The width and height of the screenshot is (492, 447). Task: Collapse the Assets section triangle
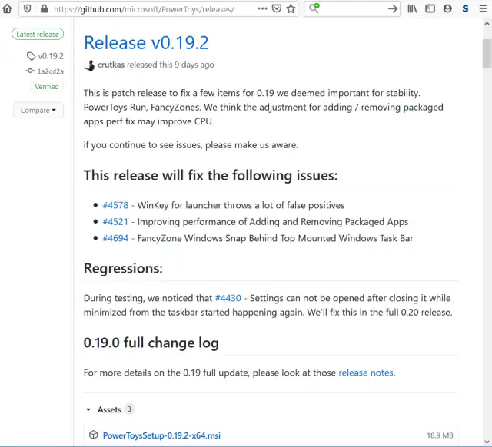(88, 409)
